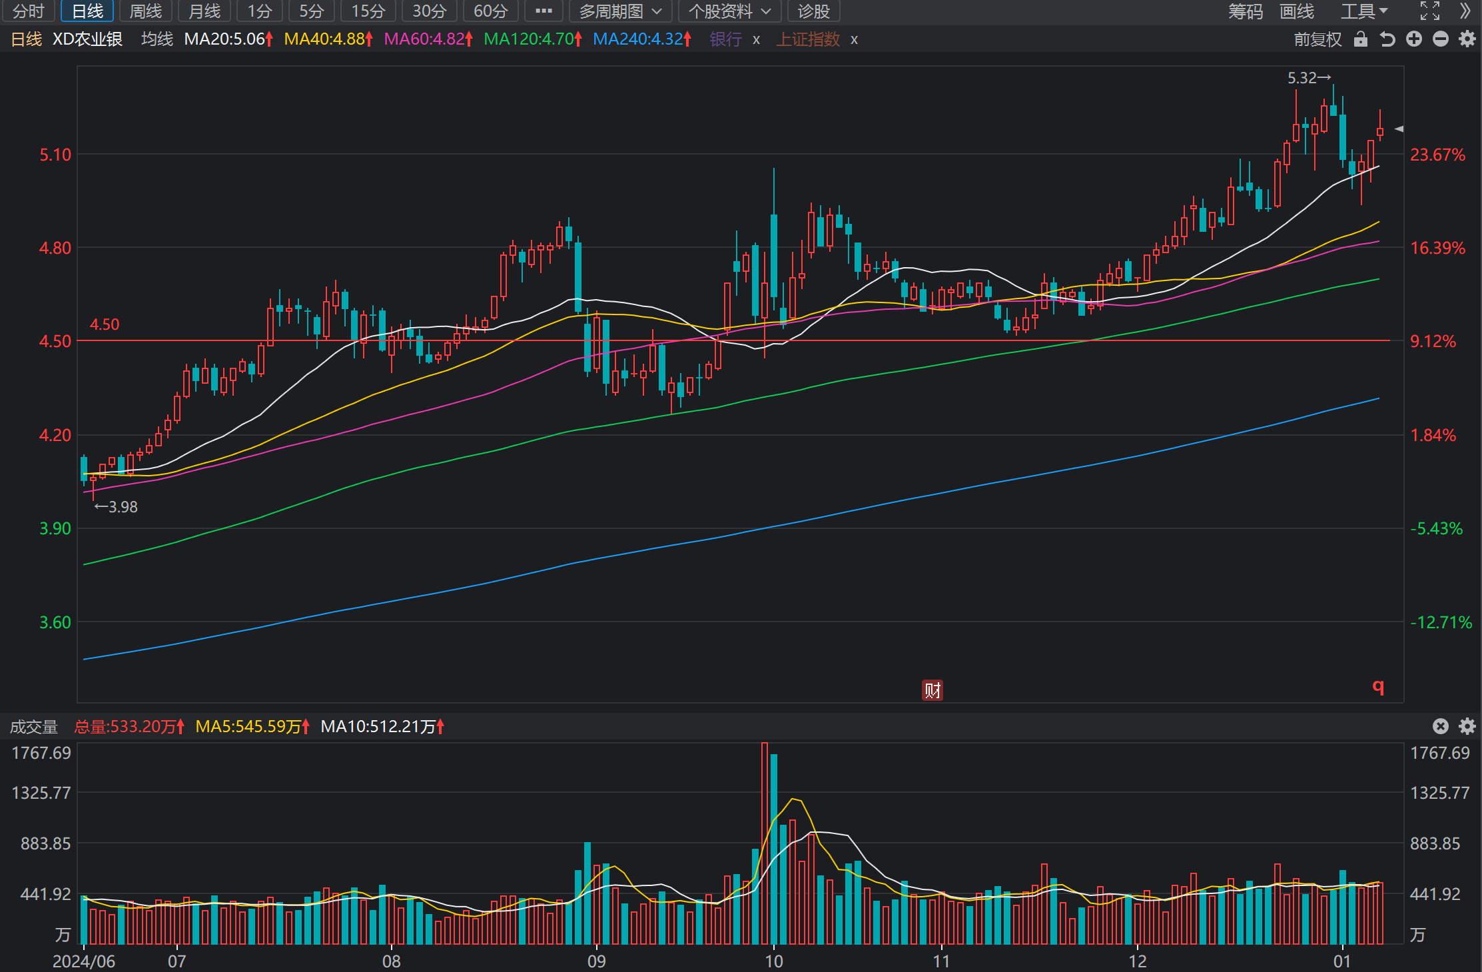The width and height of the screenshot is (1482, 972).
Task: Open chart settings gear icon
Action: pyautogui.click(x=1467, y=39)
